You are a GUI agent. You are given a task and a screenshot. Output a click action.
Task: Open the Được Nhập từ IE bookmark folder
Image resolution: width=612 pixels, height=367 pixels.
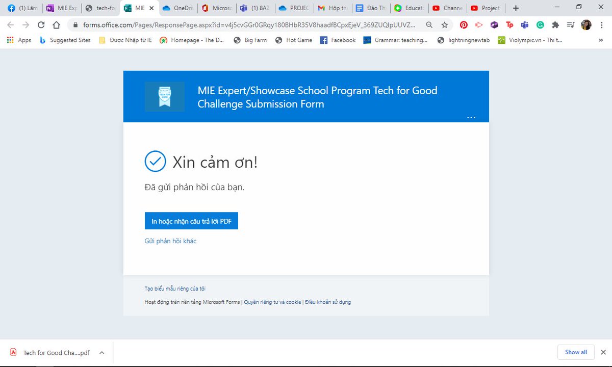coord(125,40)
